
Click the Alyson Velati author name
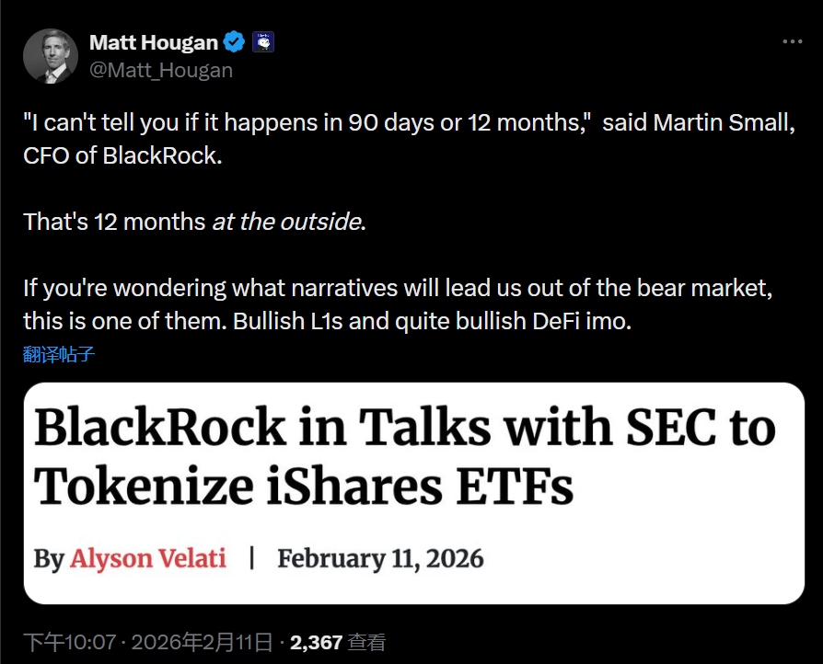(x=148, y=558)
